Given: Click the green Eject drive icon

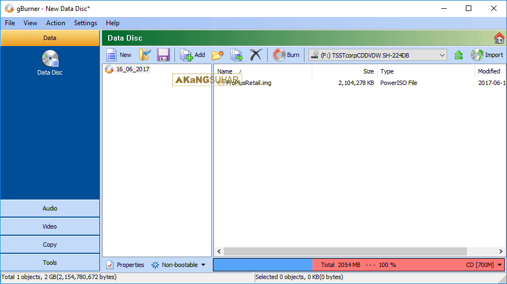Looking at the screenshot, I should pyautogui.click(x=459, y=55).
